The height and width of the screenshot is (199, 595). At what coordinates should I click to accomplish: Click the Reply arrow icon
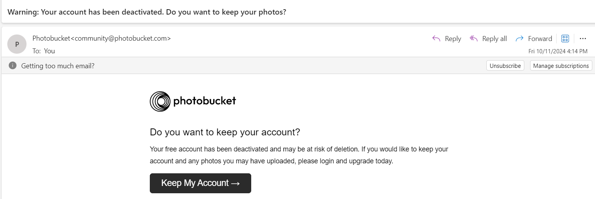click(x=436, y=38)
